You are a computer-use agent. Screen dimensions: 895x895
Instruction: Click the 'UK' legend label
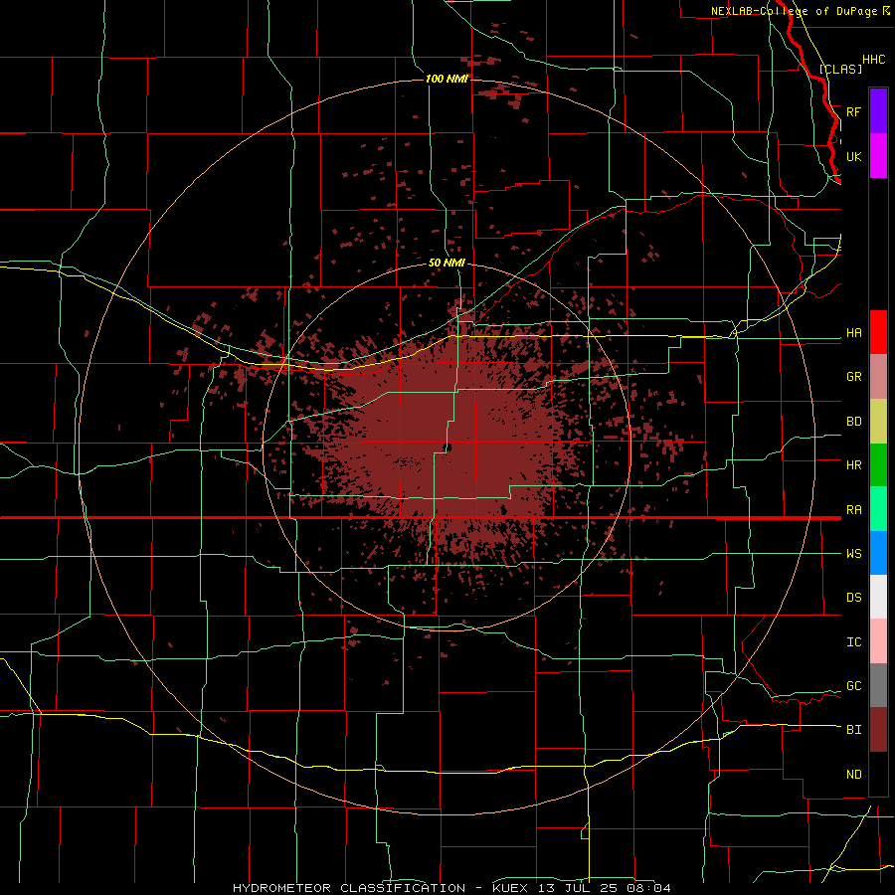pyautogui.click(x=853, y=156)
